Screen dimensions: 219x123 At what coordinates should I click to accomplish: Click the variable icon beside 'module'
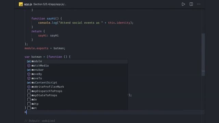pos(29,61)
